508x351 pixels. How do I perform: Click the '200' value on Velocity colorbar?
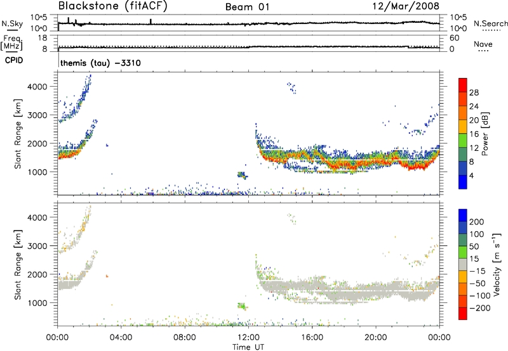[477, 222]
